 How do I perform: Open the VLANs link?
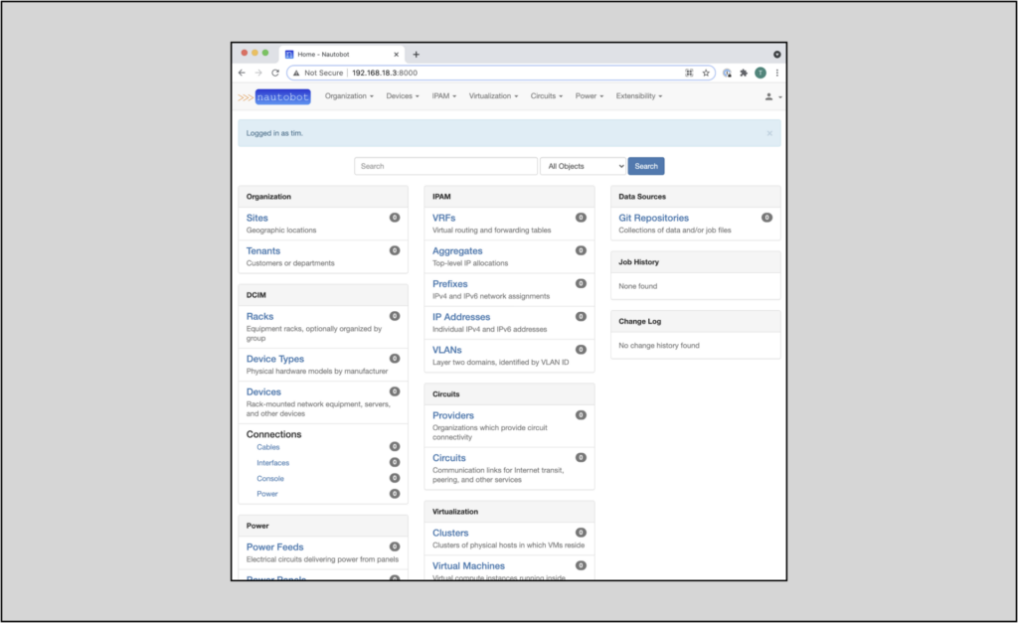click(x=447, y=350)
